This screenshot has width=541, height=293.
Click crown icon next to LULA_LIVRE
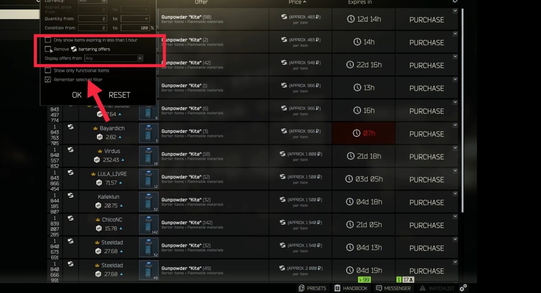click(x=93, y=174)
